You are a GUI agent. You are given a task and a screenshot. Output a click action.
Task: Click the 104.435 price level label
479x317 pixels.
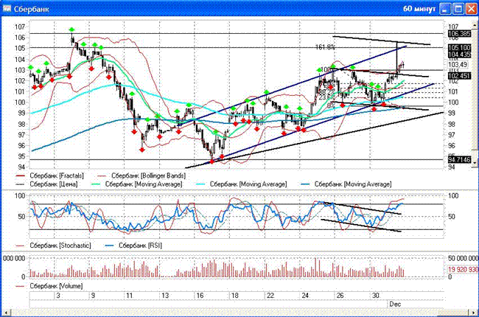[x=459, y=55]
